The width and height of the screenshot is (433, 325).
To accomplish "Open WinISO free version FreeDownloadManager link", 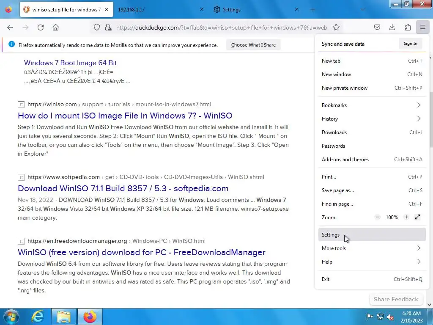I will 141,252.
